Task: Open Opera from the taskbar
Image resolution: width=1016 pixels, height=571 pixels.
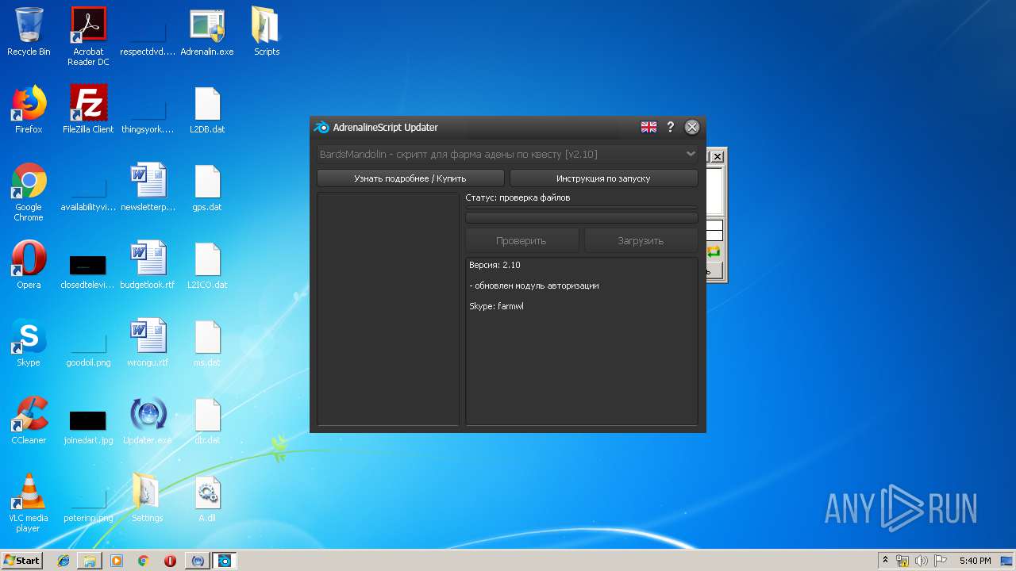Action: (x=170, y=561)
